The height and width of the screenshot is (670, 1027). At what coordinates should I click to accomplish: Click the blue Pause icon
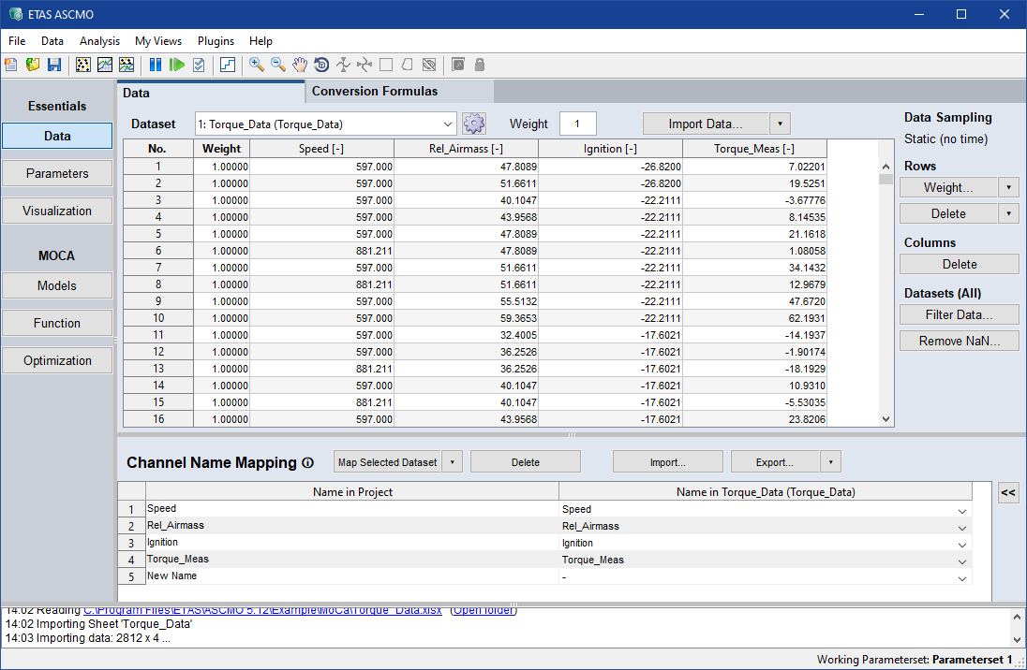[x=156, y=65]
